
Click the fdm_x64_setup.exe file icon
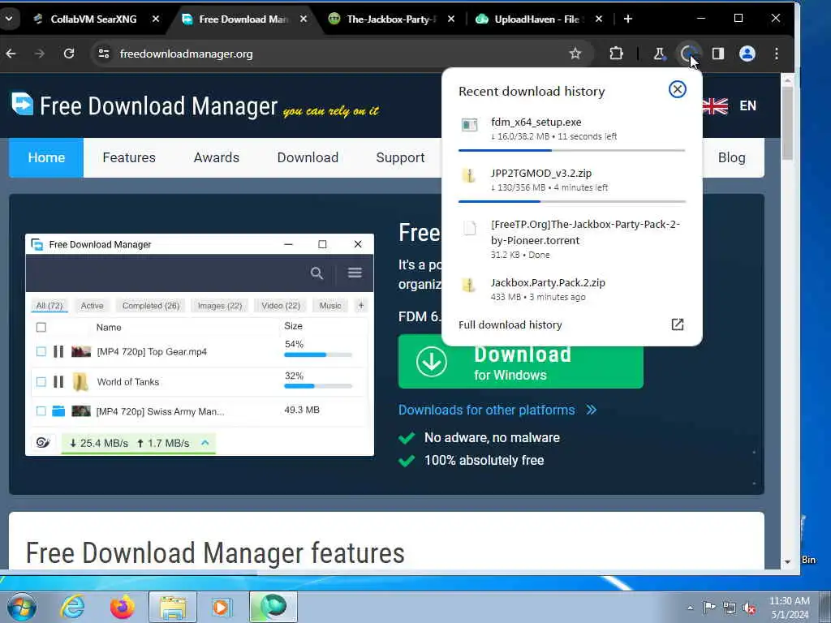tap(469, 125)
